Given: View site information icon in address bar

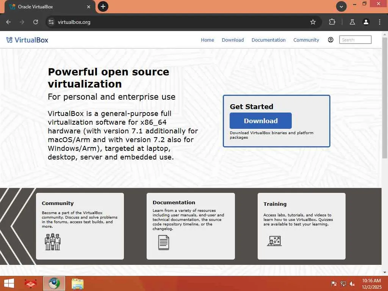Looking at the screenshot, I should (x=51, y=22).
